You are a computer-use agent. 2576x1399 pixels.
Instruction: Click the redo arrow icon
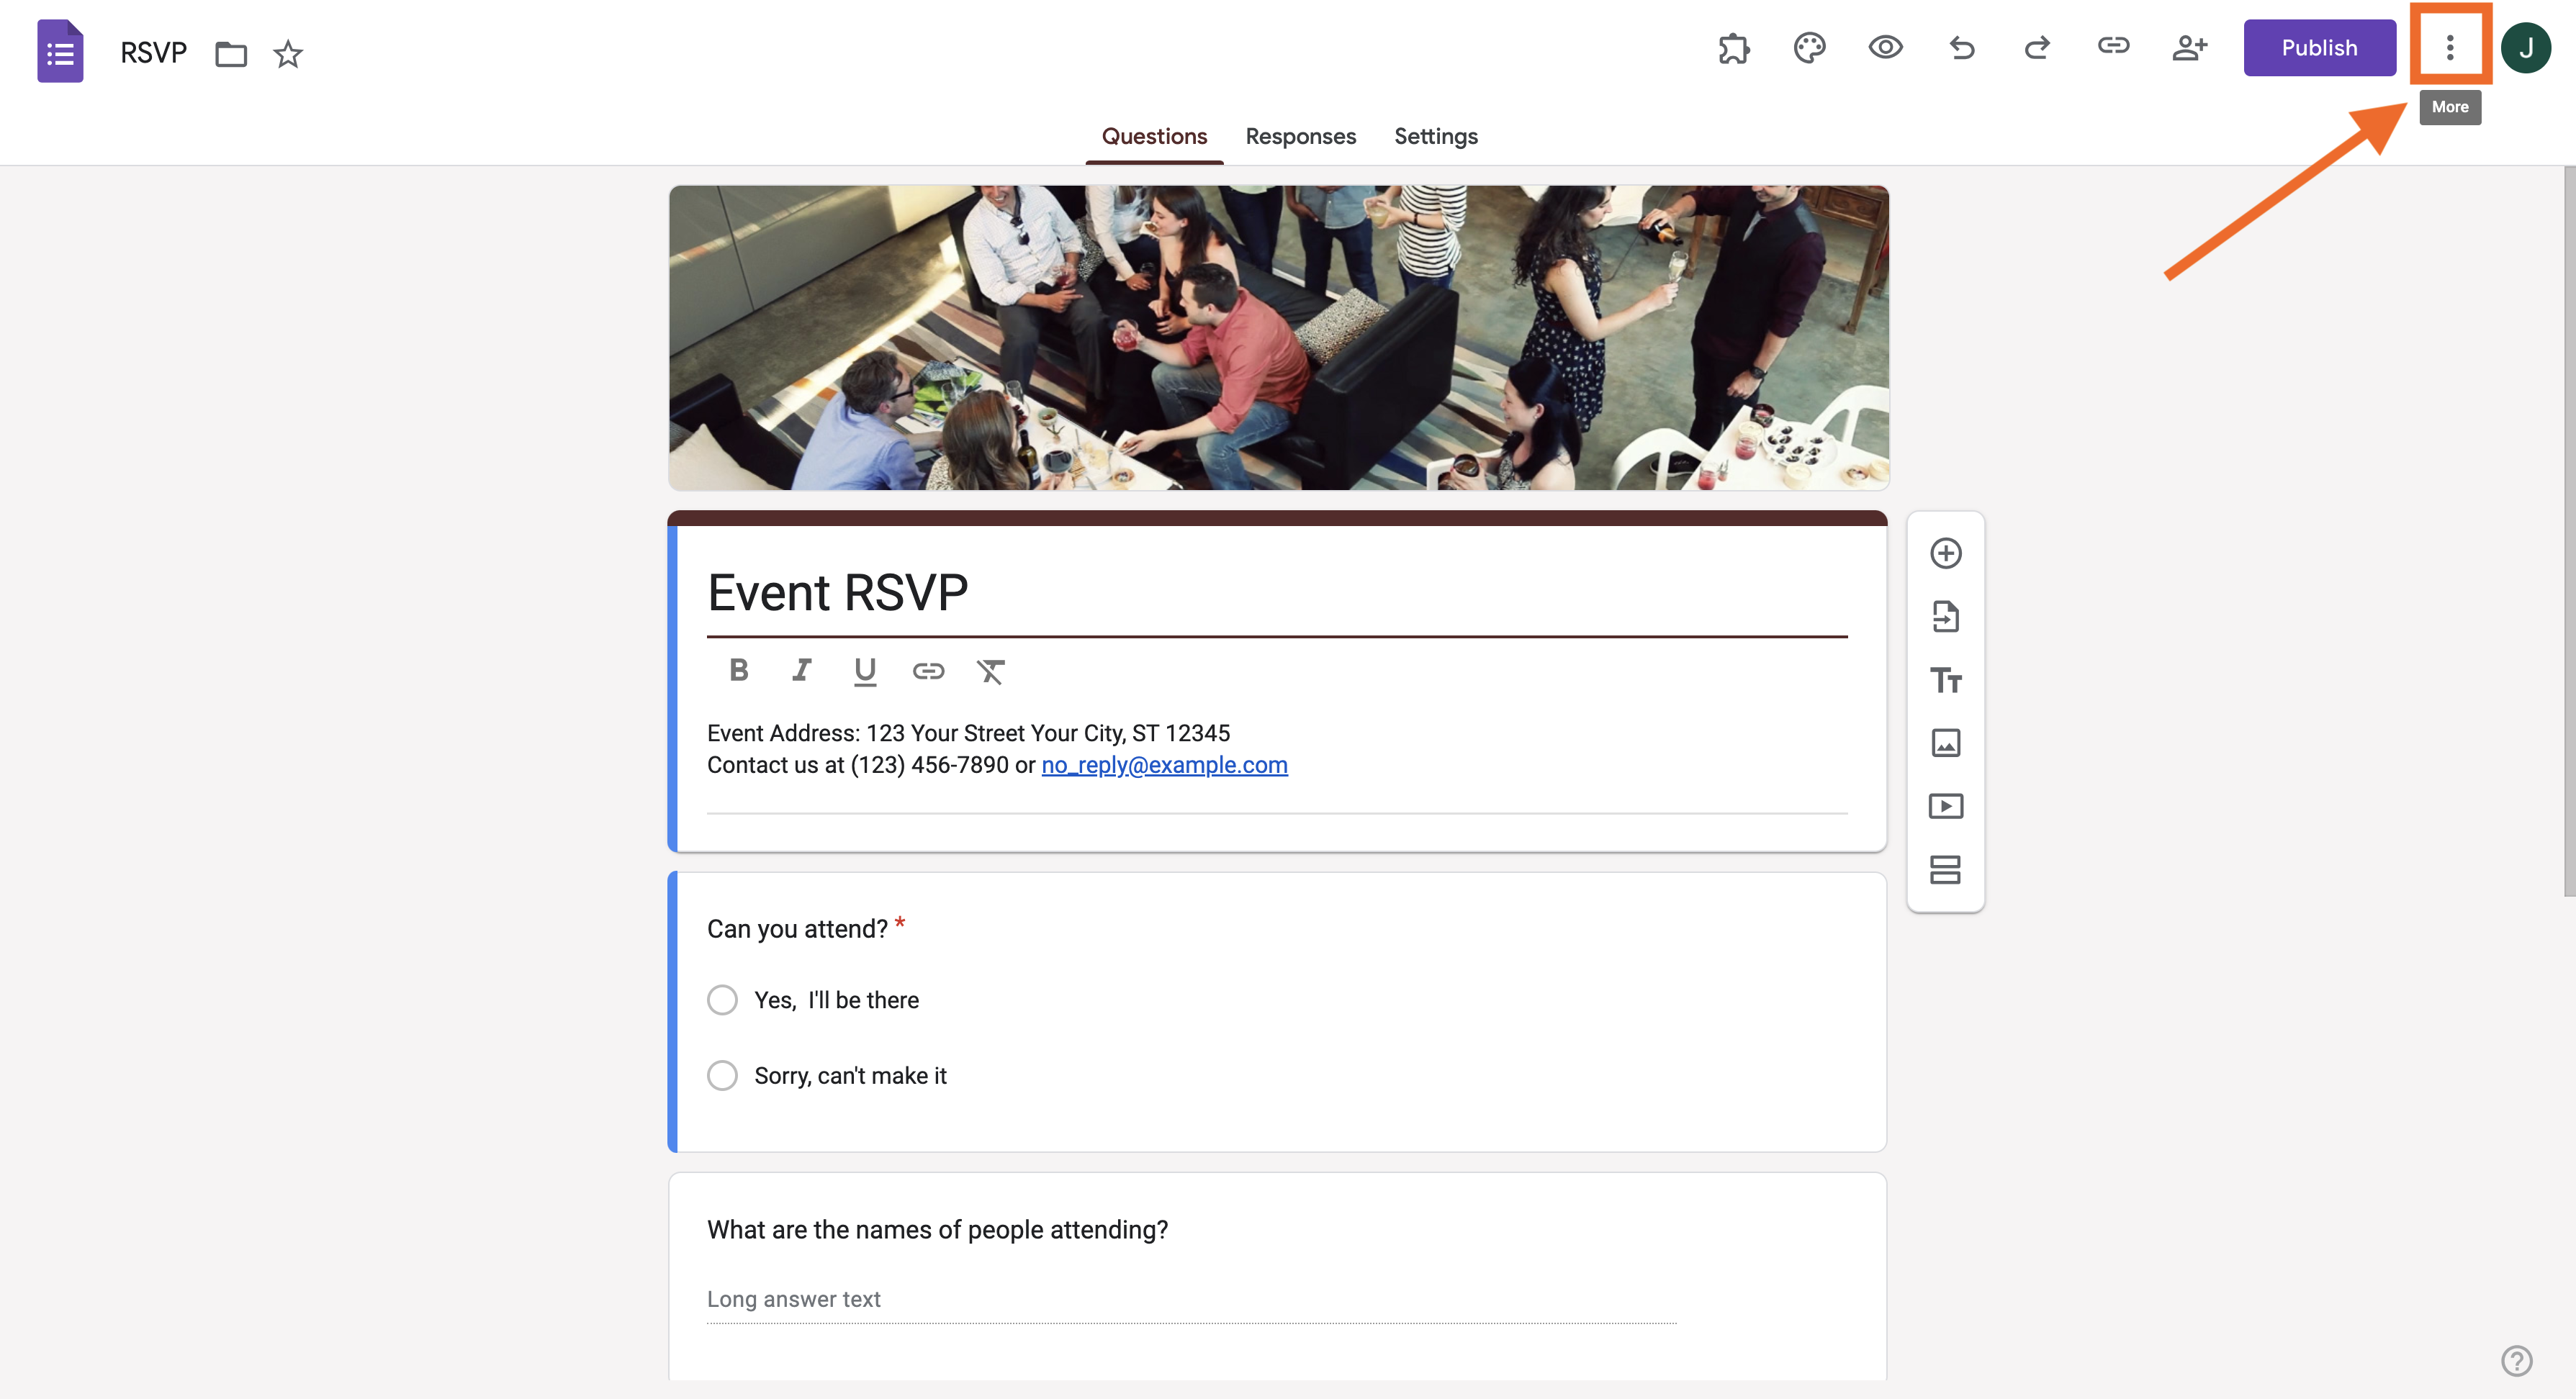[x=2037, y=48]
